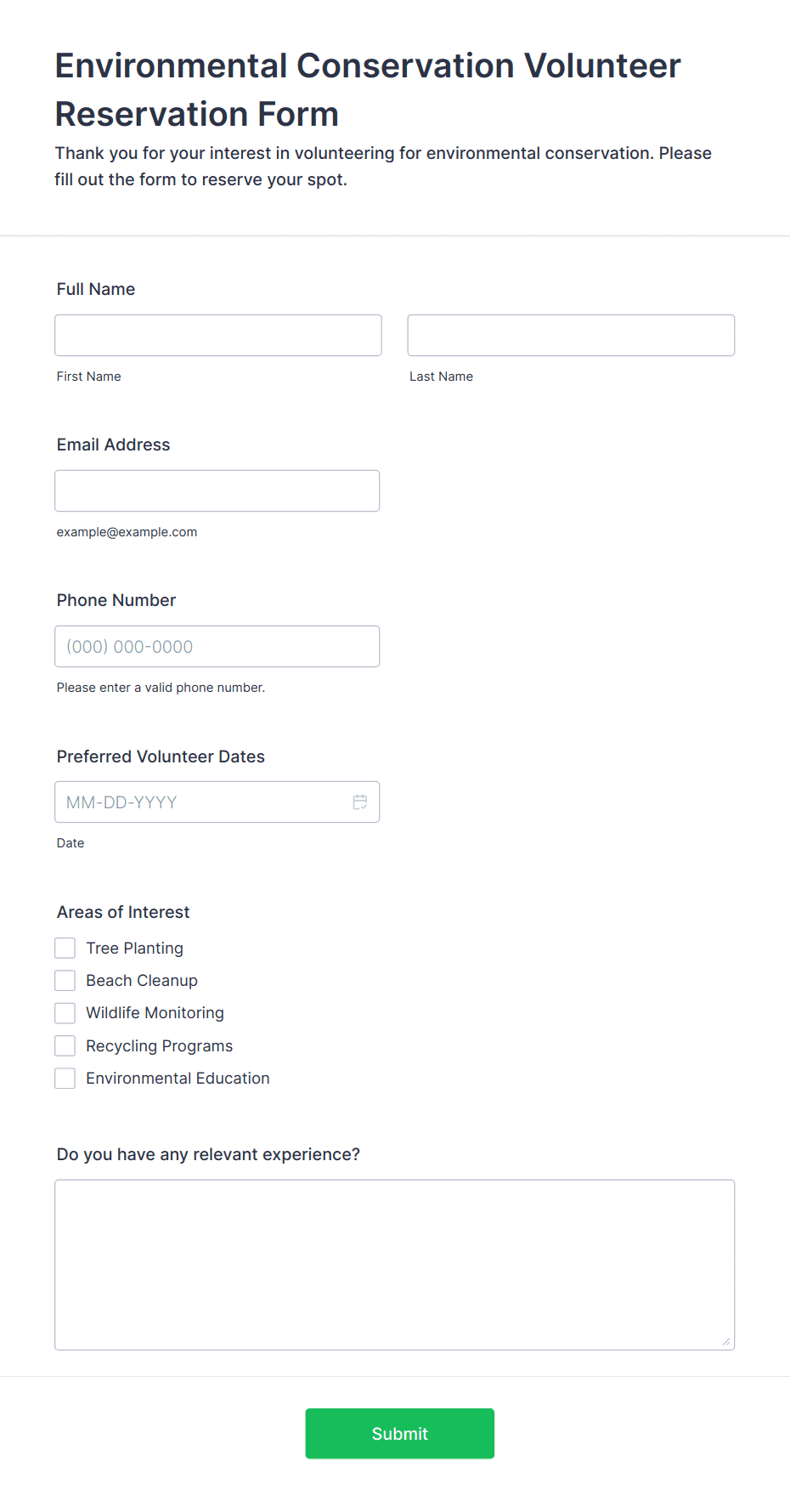This screenshot has height=1501, width=790.
Task: Click the Preferred Volunteer Dates label
Action: (x=161, y=756)
